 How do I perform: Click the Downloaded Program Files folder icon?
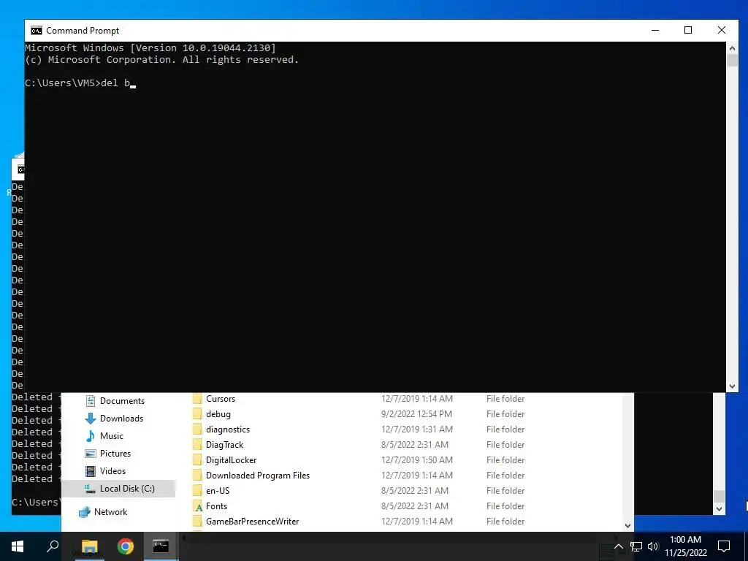tap(197, 475)
